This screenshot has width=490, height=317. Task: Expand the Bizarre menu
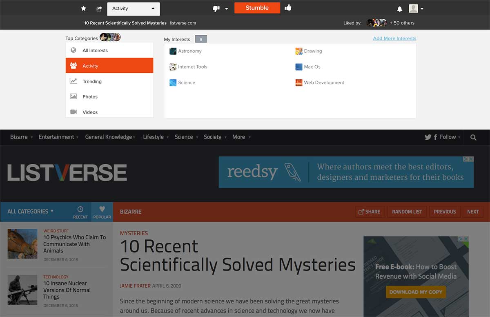pyautogui.click(x=22, y=137)
